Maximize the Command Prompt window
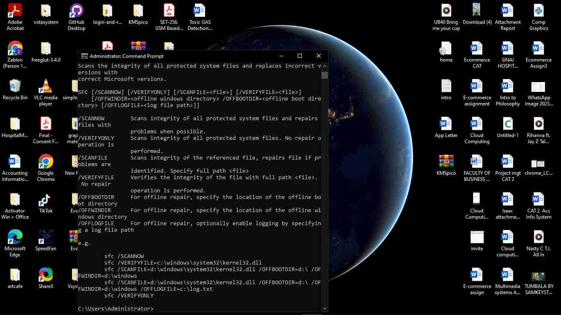Image resolution: width=561 pixels, height=315 pixels. point(300,56)
